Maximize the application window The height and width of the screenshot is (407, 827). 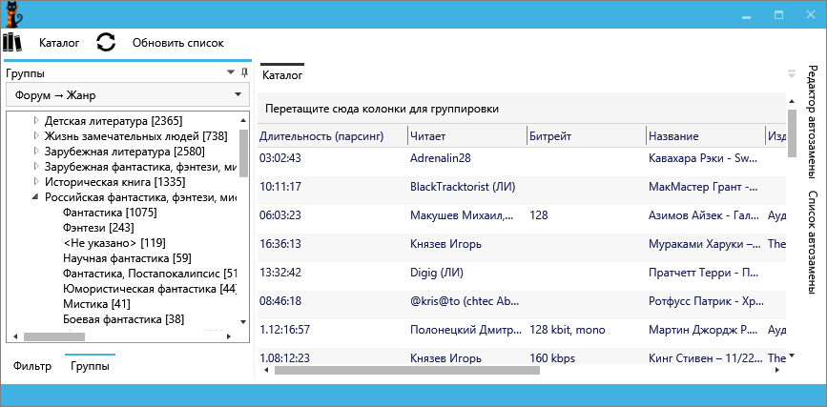point(778,15)
